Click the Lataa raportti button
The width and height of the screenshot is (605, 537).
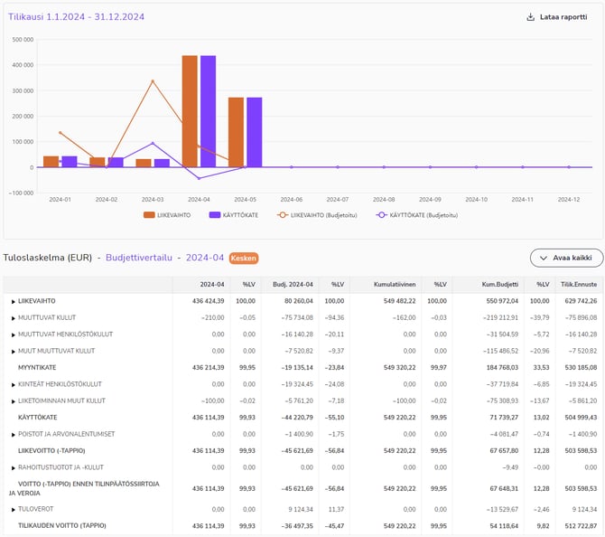[556, 17]
